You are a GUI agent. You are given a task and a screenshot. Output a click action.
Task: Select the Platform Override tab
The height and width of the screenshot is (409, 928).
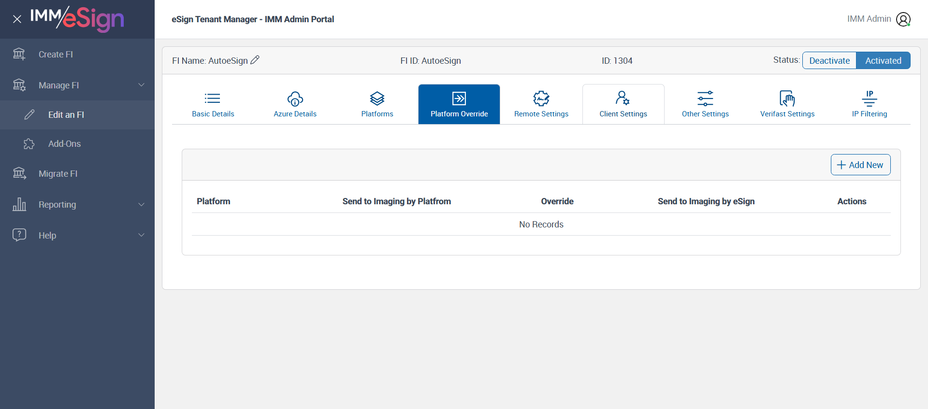459,104
